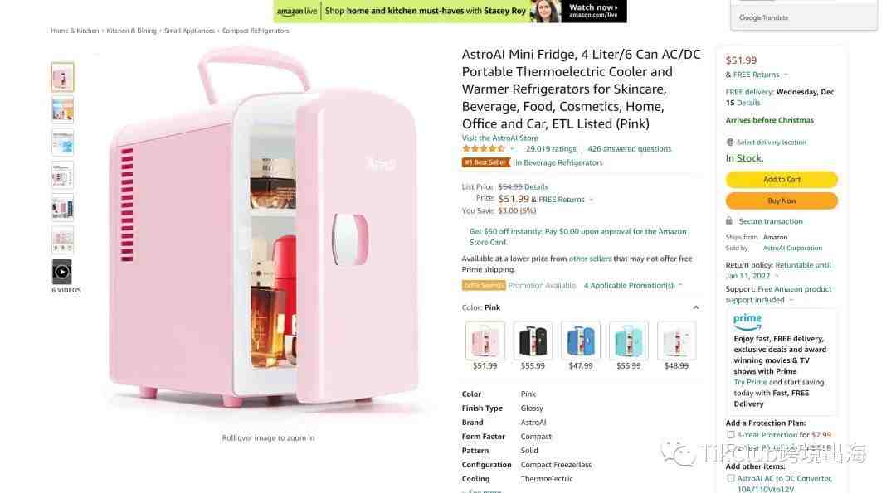The height and width of the screenshot is (493, 896).
Task: Click the Buy Now button
Action: click(782, 201)
